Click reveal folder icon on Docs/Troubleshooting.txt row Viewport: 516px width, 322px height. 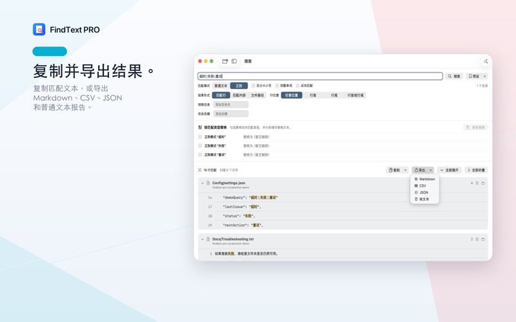483,239
